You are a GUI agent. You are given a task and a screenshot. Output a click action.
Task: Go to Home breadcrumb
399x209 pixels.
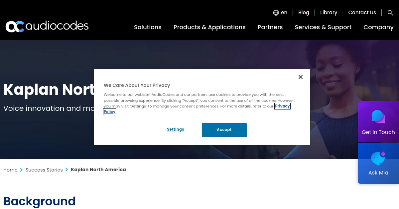click(10, 170)
